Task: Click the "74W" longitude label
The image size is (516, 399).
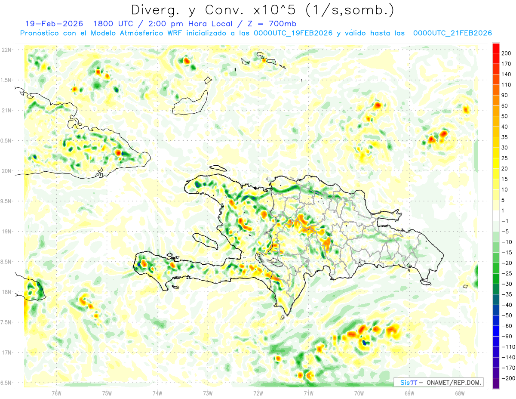Action: (157, 393)
